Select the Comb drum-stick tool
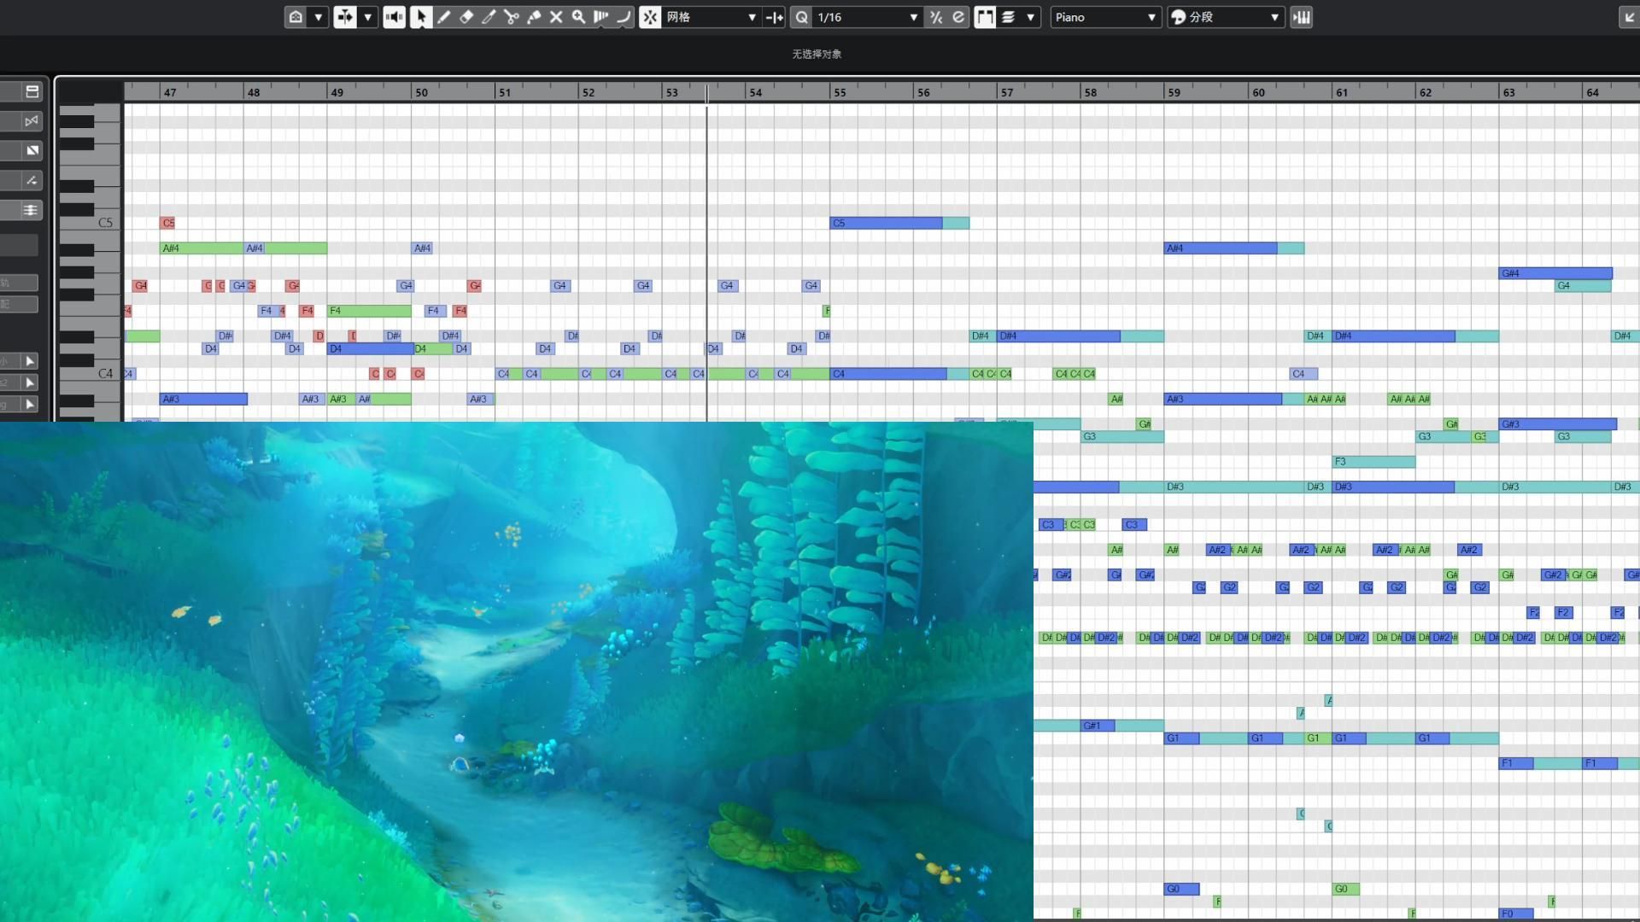 601,17
